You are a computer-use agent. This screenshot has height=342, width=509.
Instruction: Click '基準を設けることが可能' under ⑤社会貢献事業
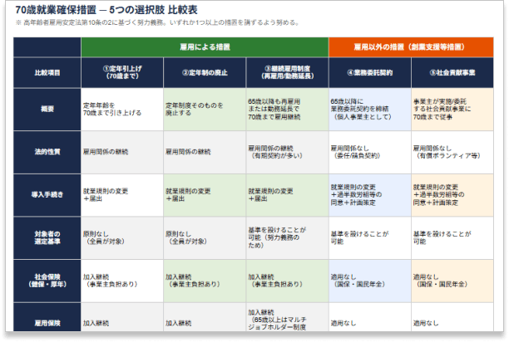(x=452, y=238)
